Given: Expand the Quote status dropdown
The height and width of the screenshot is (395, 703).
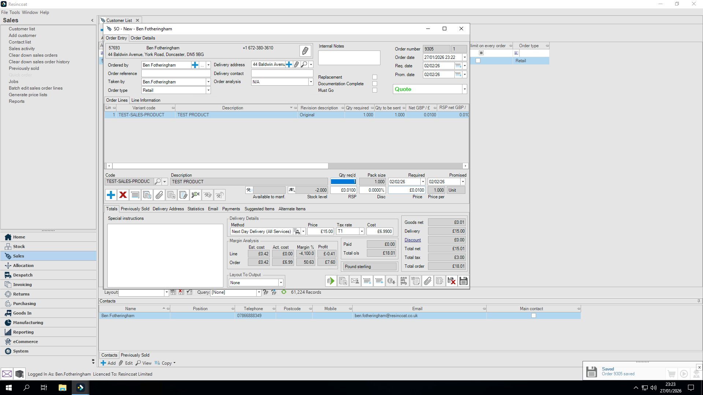Looking at the screenshot, I should tap(465, 89).
